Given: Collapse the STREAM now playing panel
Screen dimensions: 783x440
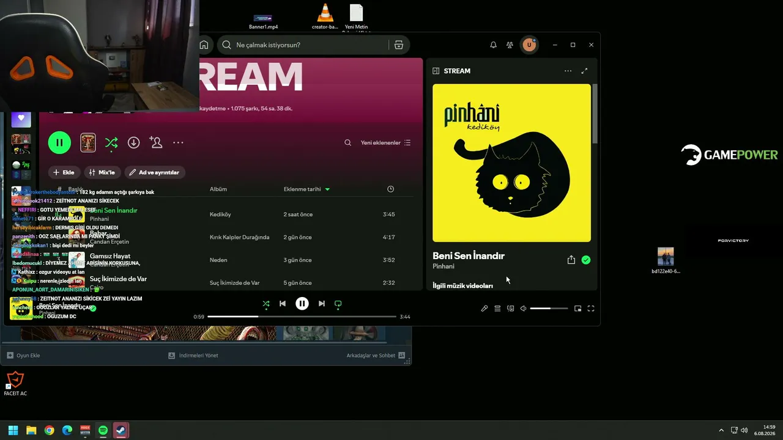Looking at the screenshot, I should [x=436, y=71].
